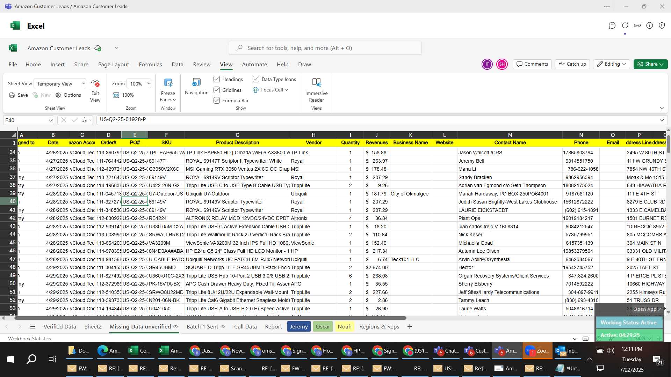Toggle the Data Type Icons checkbox
The image size is (671, 377).
pos(256,79)
